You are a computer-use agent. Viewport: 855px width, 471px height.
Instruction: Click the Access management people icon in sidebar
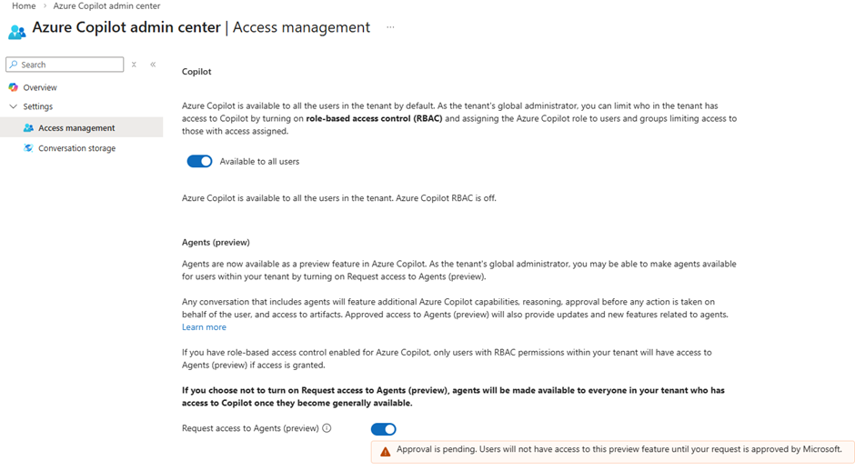(x=28, y=128)
